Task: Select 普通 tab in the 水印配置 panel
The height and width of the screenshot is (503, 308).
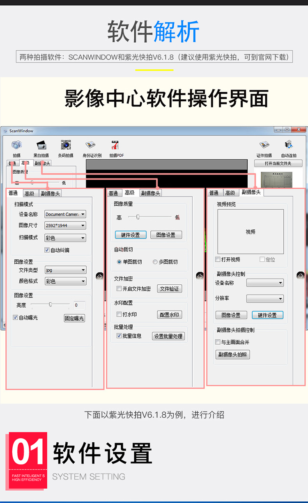Action: [x=113, y=193]
